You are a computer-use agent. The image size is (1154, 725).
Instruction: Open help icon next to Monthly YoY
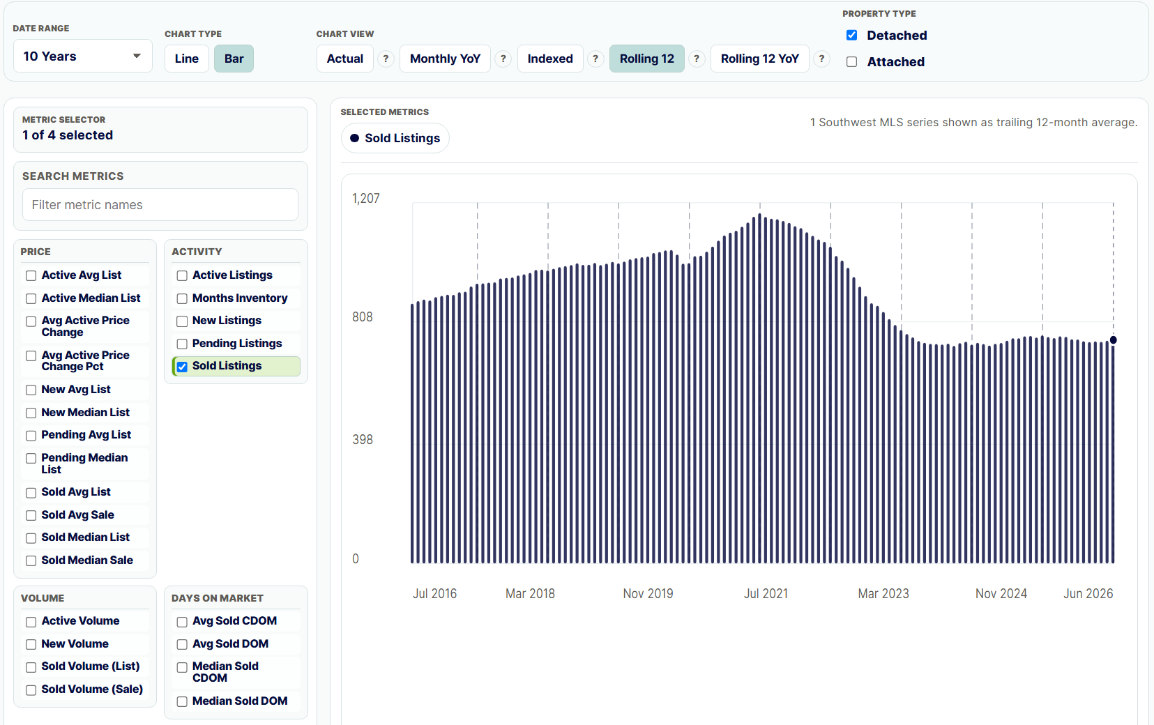pyautogui.click(x=503, y=59)
